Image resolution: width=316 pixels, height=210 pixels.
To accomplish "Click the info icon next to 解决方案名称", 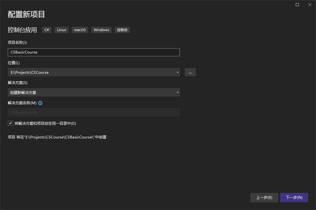I will click(40, 103).
